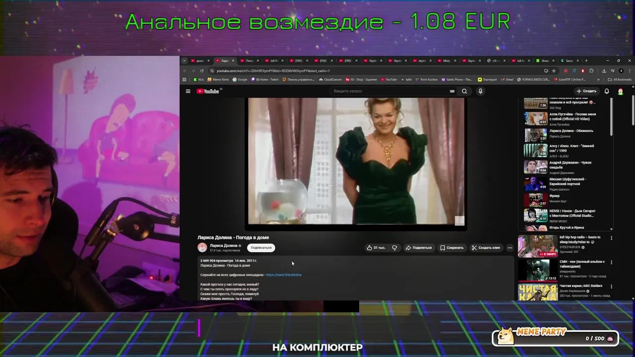
Task: Dislike the video with thumbs-down icon
Action: (x=394, y=247)
